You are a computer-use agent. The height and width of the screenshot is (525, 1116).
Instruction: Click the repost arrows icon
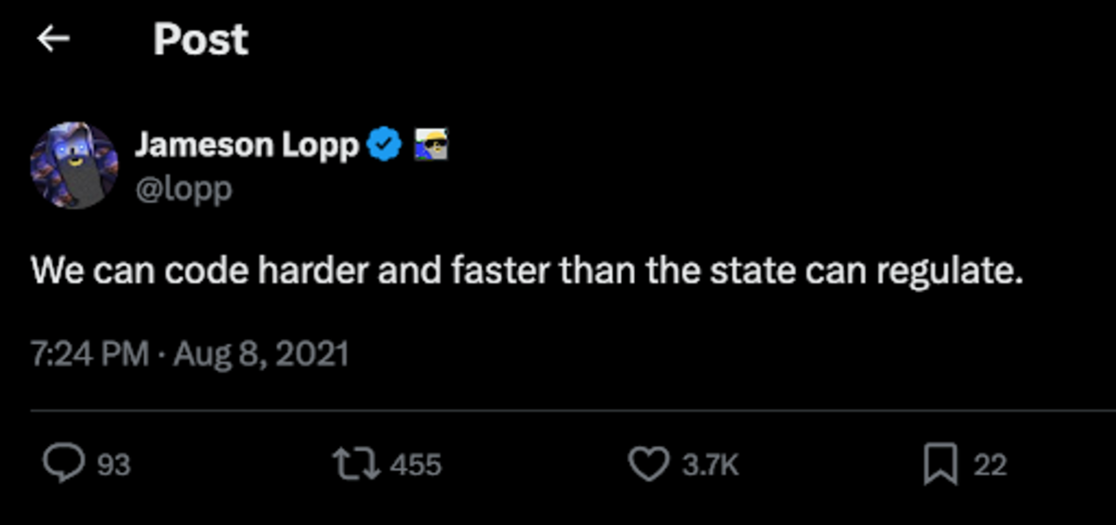pos(360,464)
